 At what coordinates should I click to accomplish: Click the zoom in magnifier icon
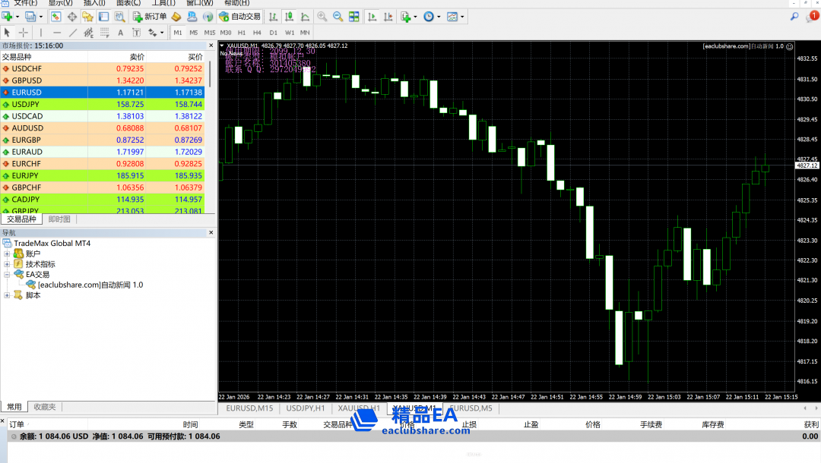(x=322, y=16)
